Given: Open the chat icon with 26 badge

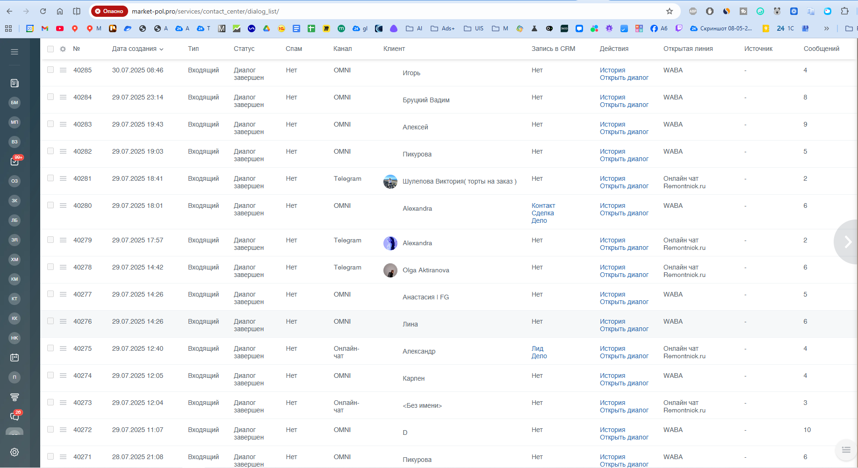Looking at the screenshot, I should 14,416.
